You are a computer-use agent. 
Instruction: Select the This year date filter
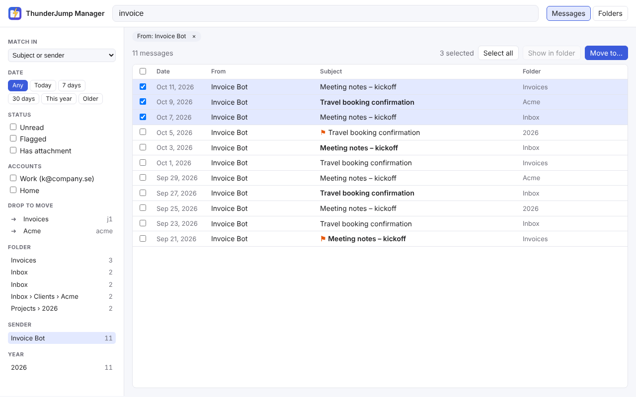coord(59,99)
